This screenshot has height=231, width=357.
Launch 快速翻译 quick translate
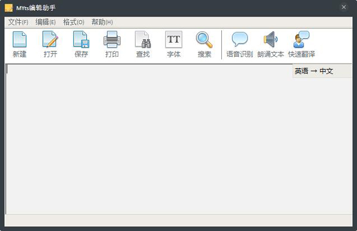pos(302,44)
